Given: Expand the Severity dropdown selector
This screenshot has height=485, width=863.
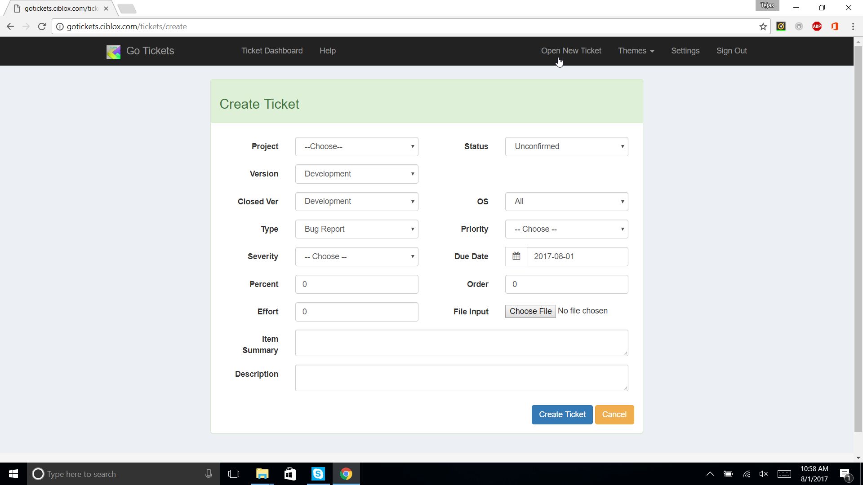Looking at the screenshot, I should coord(356,256).
